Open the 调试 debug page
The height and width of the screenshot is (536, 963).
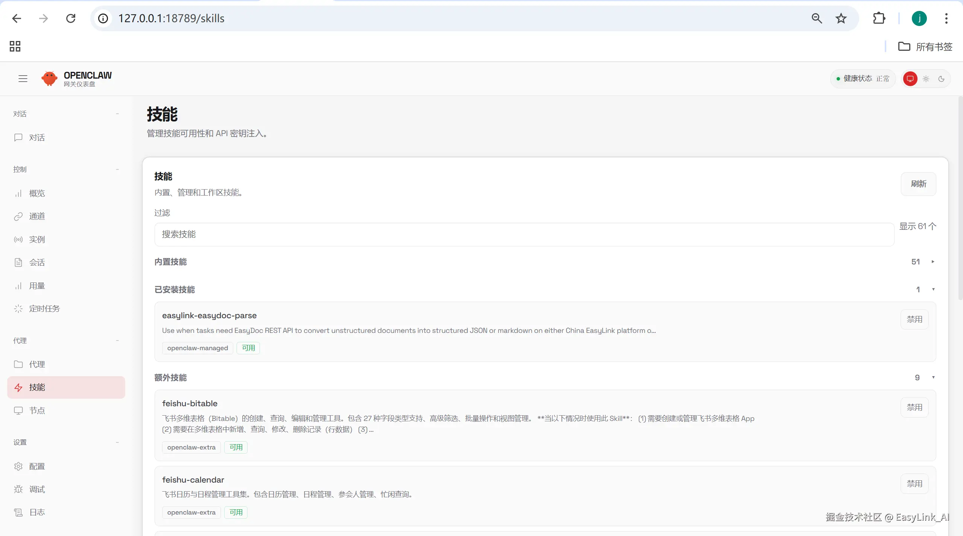click(37, 489)
